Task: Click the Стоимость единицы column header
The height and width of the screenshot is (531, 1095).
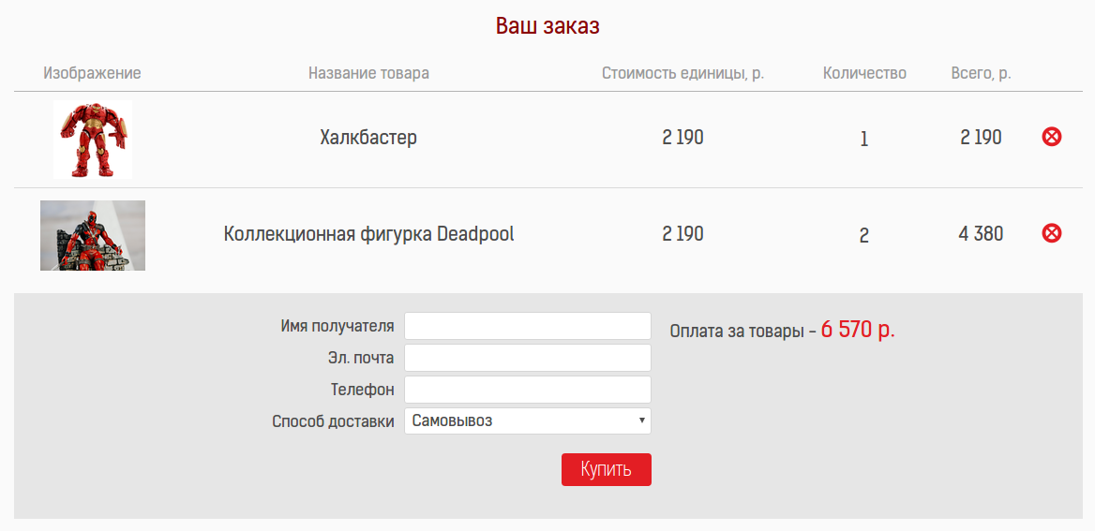Action: pyautogui.click(x=682, y=73)
